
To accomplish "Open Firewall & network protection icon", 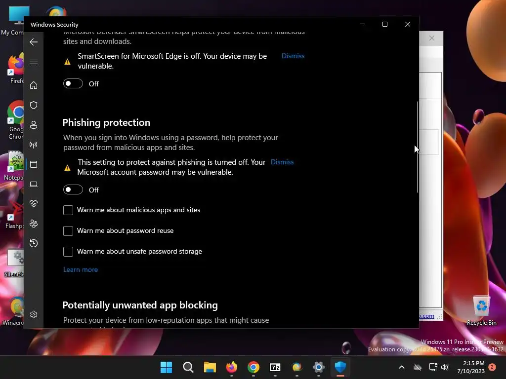I will 34,145.
